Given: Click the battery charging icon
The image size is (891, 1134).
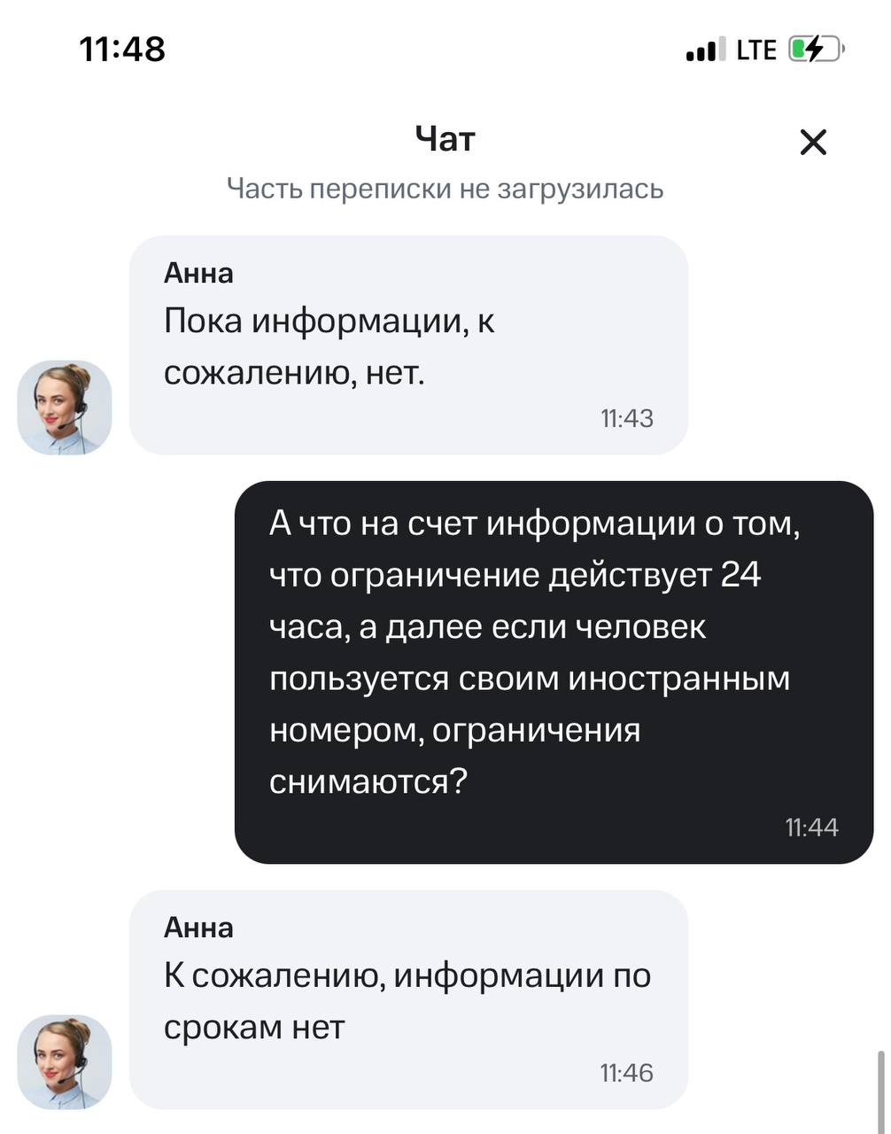Looking at the screenshot, I should point(816,50).
